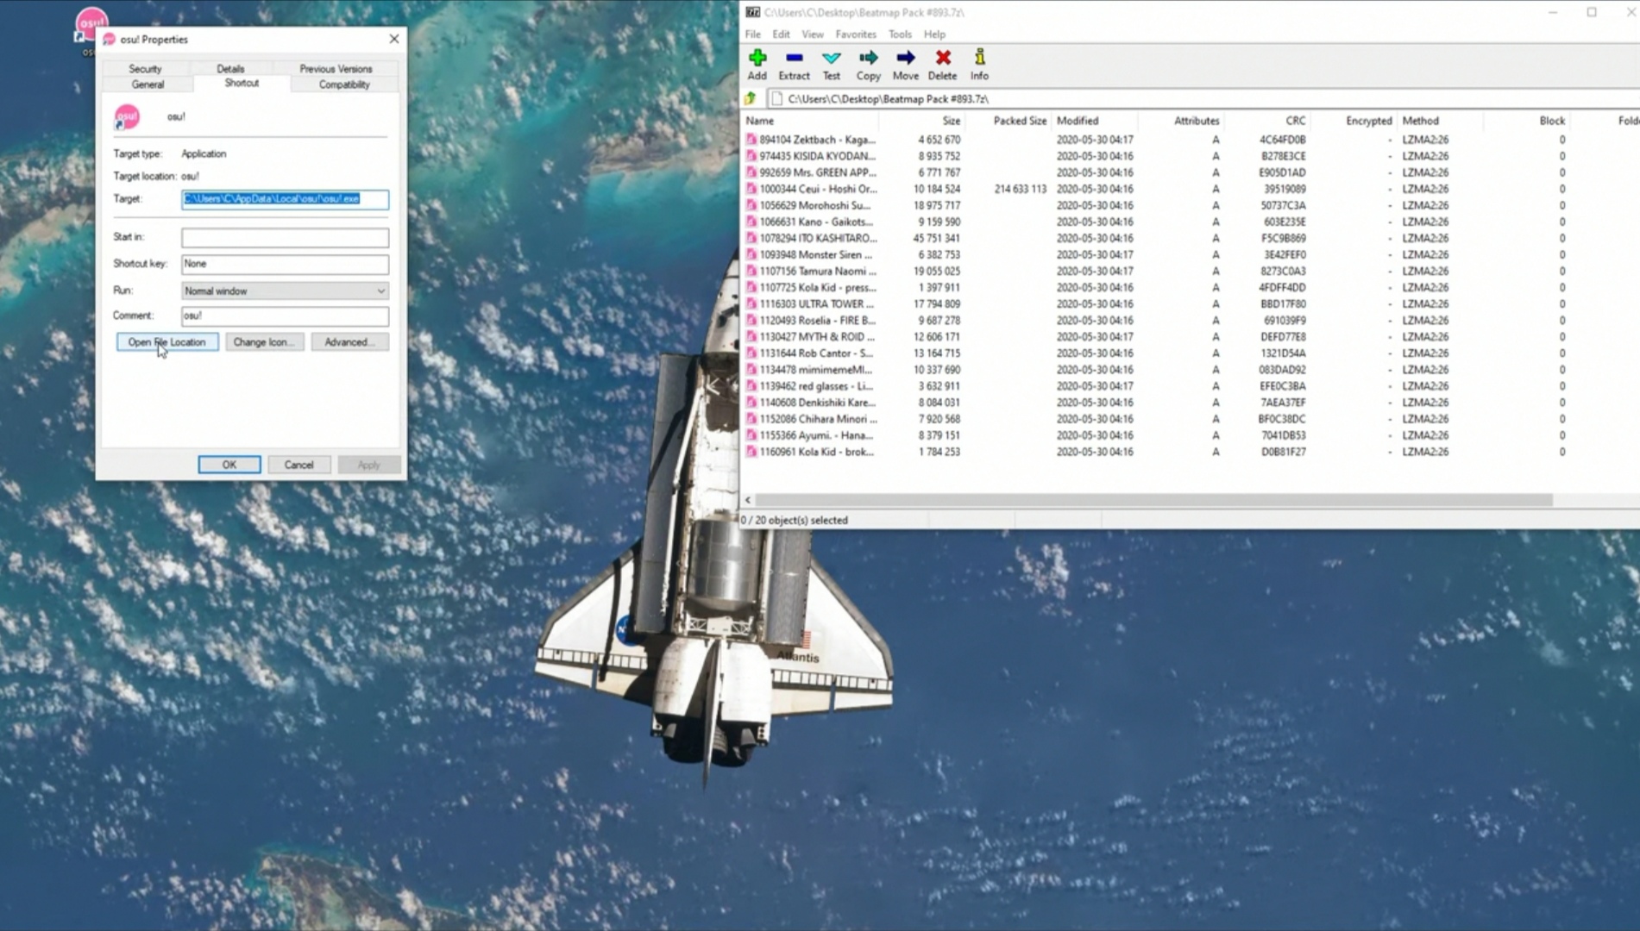
Task: Open the Tools menu in 7-Zip
Action: tap(900, 34)
